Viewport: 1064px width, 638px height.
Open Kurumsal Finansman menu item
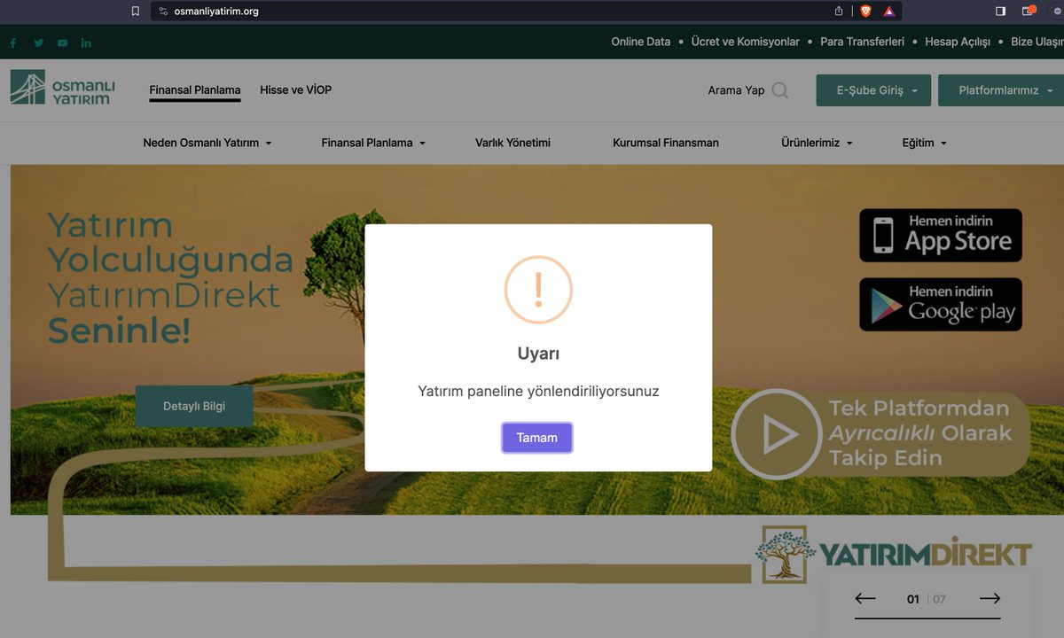tap(666, 143)
